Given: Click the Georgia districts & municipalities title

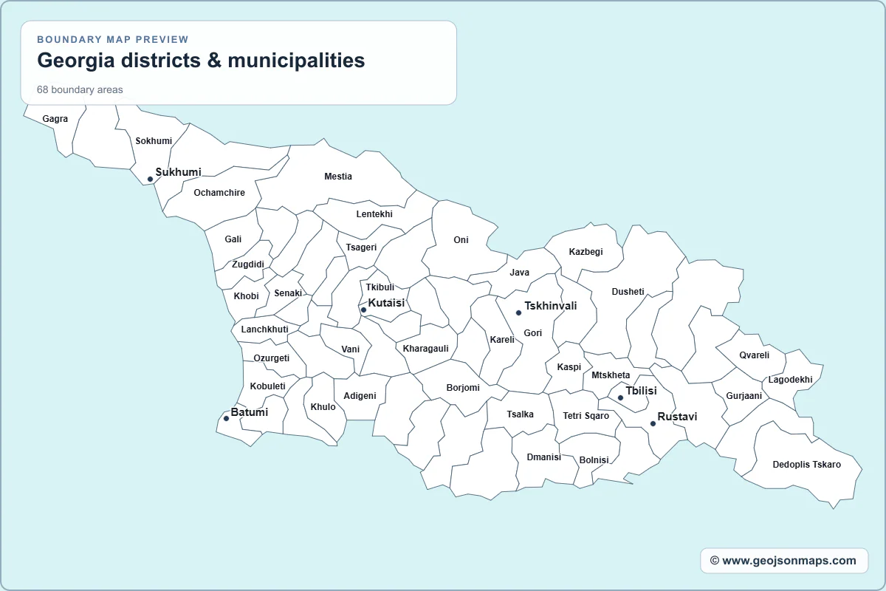Looking at the screenshot, I should tap(201, 60).
